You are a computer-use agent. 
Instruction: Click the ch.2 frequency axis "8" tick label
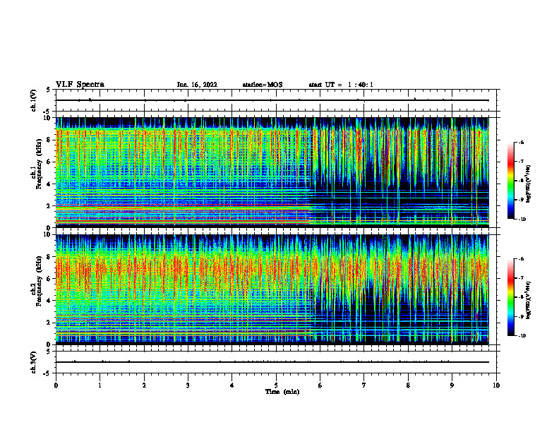49,257
